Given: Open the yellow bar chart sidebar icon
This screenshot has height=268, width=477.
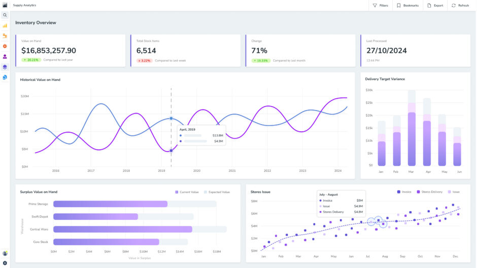Looking at the screenshot, I should (x=5, y=25).
